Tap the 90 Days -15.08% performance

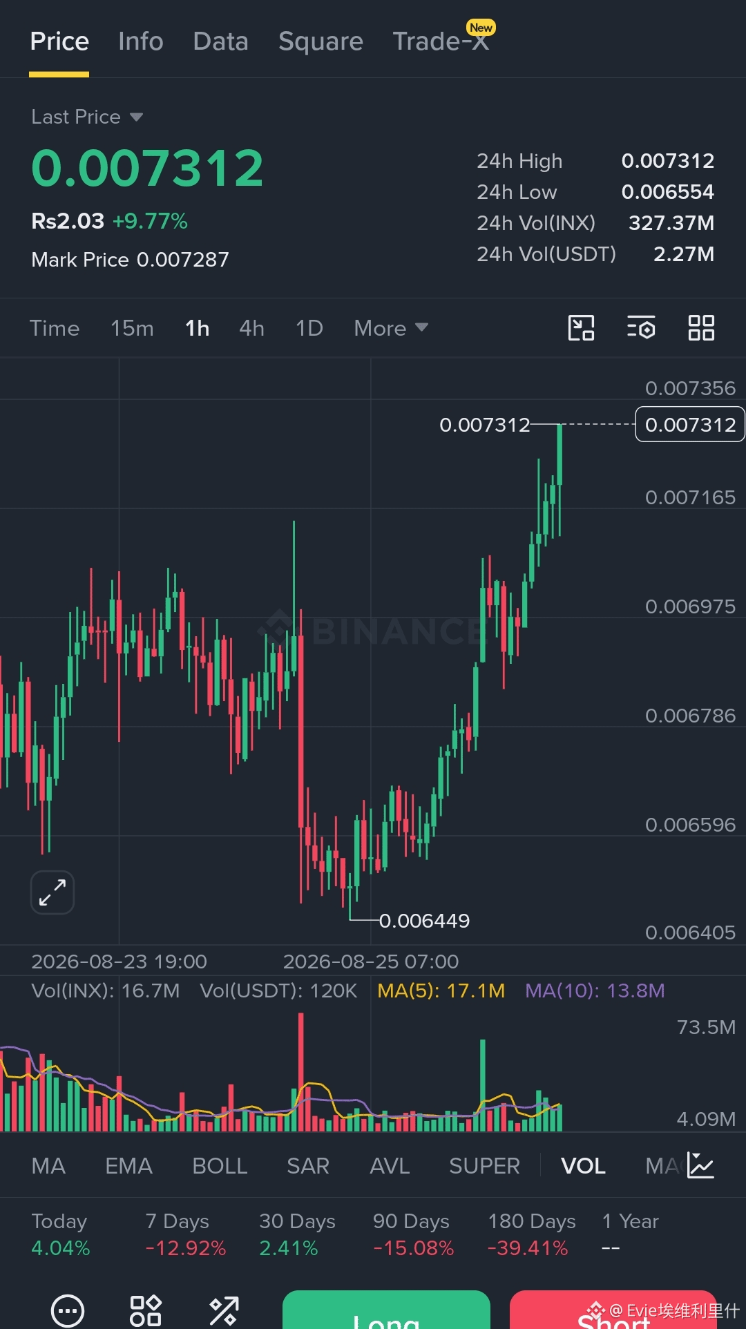(413, 1234)
